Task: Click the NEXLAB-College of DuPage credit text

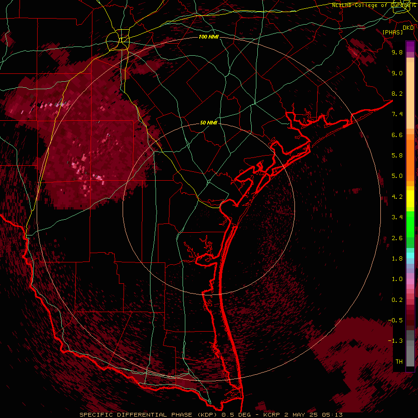Action: [x=373, y=5]
